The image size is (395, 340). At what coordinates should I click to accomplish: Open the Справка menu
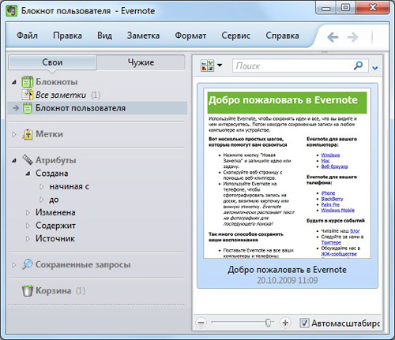282,35
